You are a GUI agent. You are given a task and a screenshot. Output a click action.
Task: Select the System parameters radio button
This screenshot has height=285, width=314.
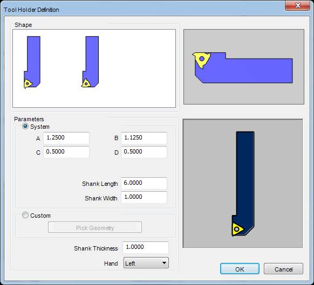pos(25,127)
